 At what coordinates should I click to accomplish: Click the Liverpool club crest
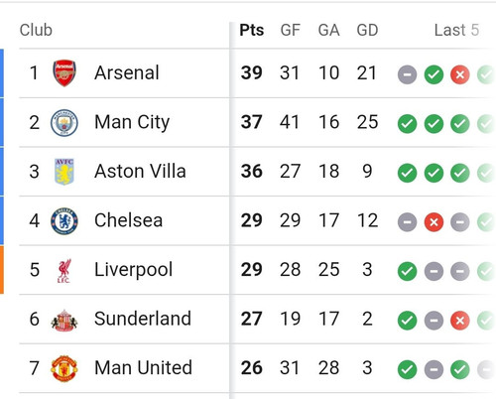point(64,271)
